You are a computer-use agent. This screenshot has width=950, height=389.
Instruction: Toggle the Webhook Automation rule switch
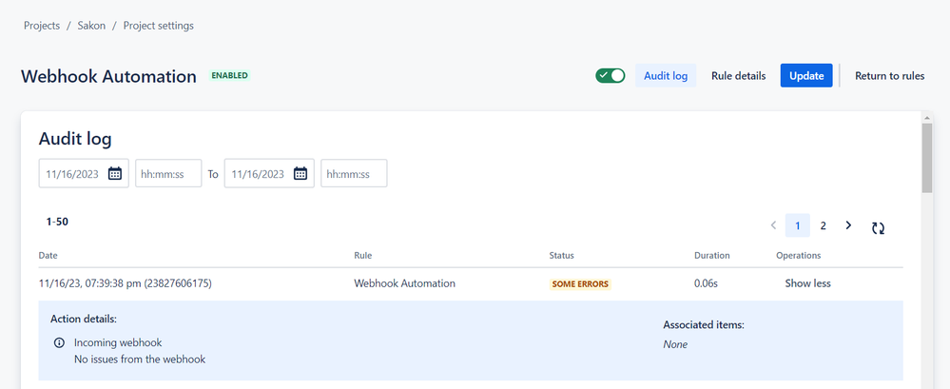coord(611,76)
